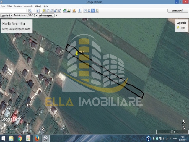This screenshot has height=142, width=189.
Task: Click the Email envelope icon
Action: 85,11
